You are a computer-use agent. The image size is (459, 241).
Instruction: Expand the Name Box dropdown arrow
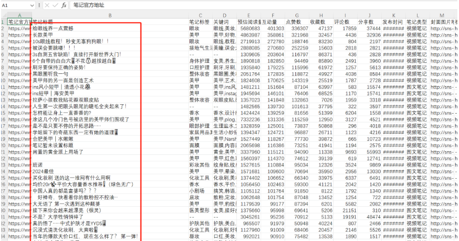[32, 6]
